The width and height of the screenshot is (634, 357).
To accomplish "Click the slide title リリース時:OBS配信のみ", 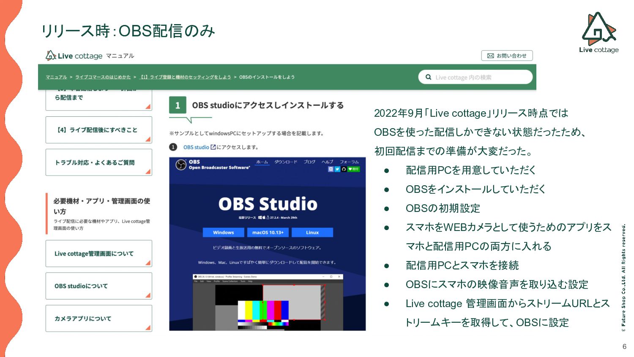I will click(x=128, y=31).
